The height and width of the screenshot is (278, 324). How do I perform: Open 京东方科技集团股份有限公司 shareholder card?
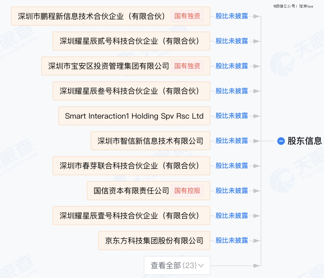click(154, 240)
